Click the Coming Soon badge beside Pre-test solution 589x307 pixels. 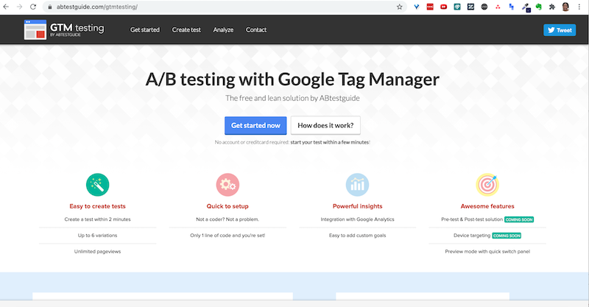point(519,219)
